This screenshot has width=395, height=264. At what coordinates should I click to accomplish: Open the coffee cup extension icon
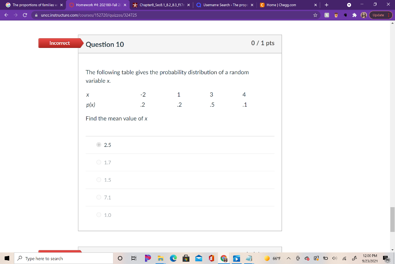[x=336, y=15]
